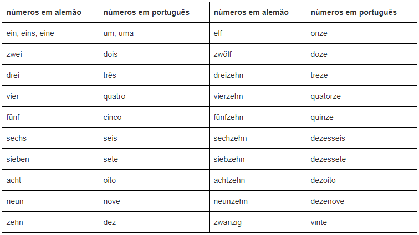Viewport: 419px width, 235px height.
Task: Click the word "dreizehn"
Action: (x=228, y=76)
